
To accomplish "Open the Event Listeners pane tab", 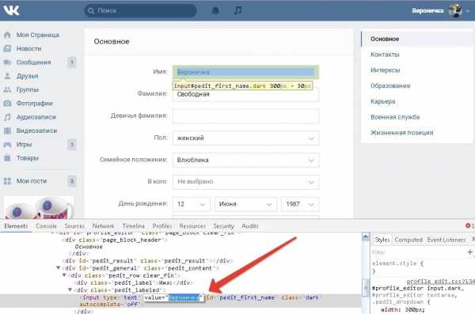I will pyautogui.click(x=446, y=240).
